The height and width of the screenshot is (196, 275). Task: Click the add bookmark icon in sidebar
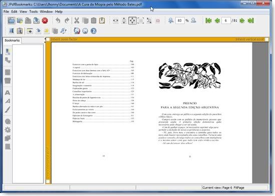(x=8, y=52)
